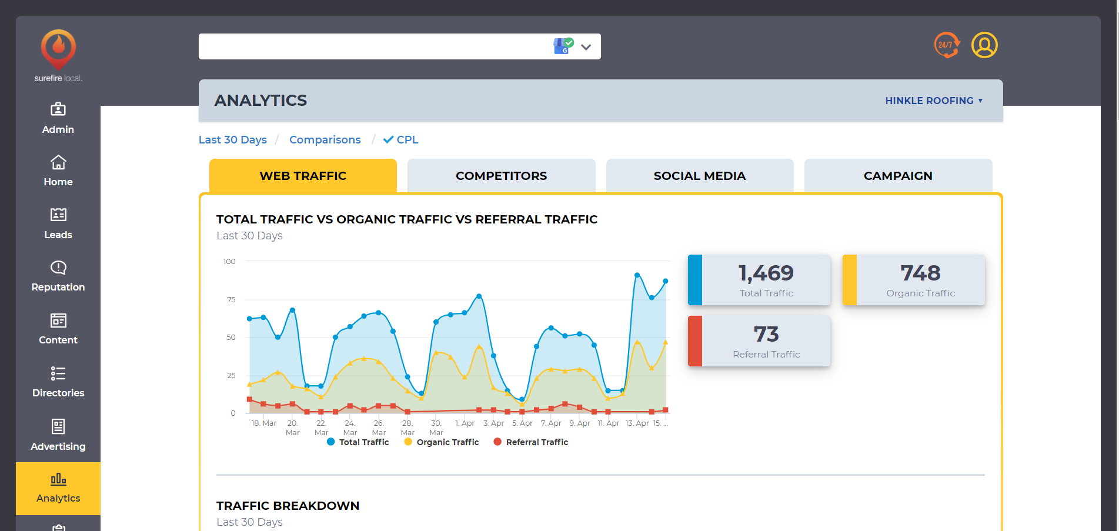Open Directories list icon
1119x531 pixels.
tap(58, 373)
